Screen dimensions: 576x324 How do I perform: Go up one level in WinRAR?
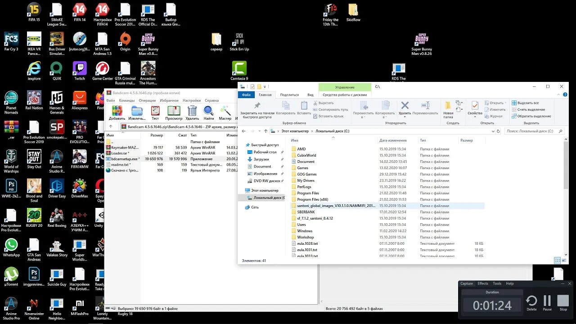(x=111, y=127)
